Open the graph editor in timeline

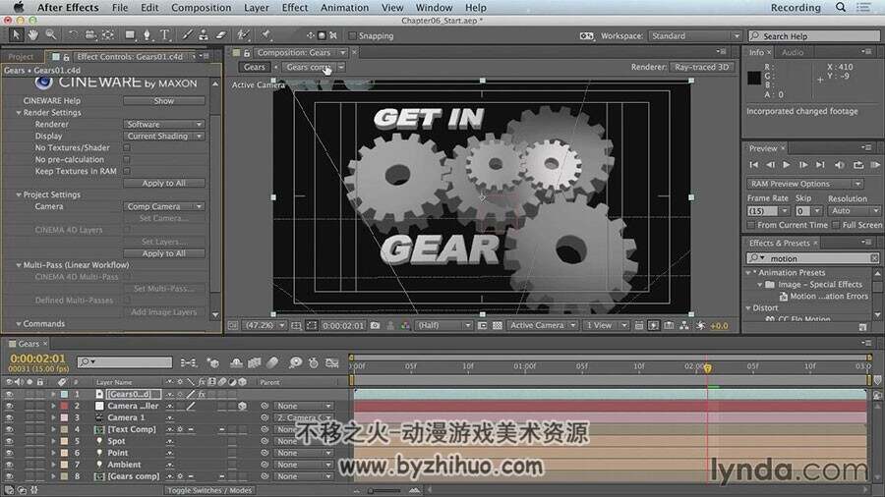point(332,362)
